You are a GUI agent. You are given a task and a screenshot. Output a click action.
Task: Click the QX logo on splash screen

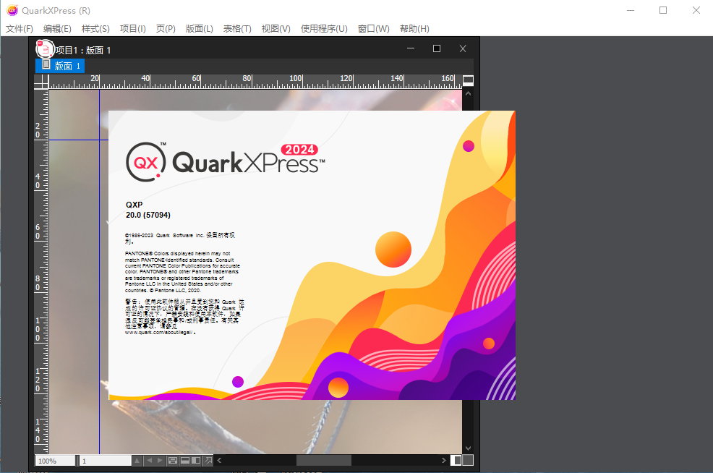[146, 162]
